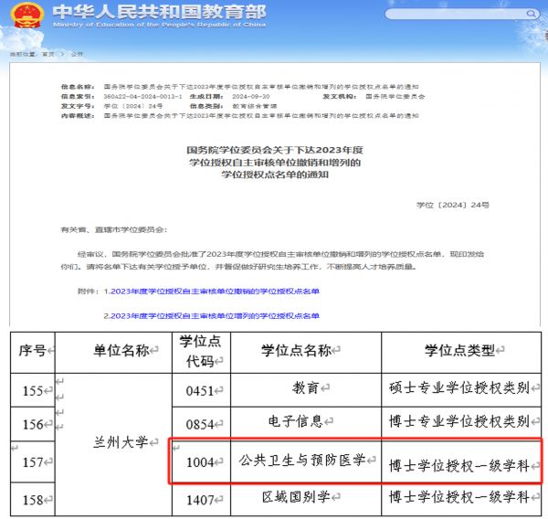
Task: Select the 公共卫生与预防医学 cell
Action: [306, 462]
